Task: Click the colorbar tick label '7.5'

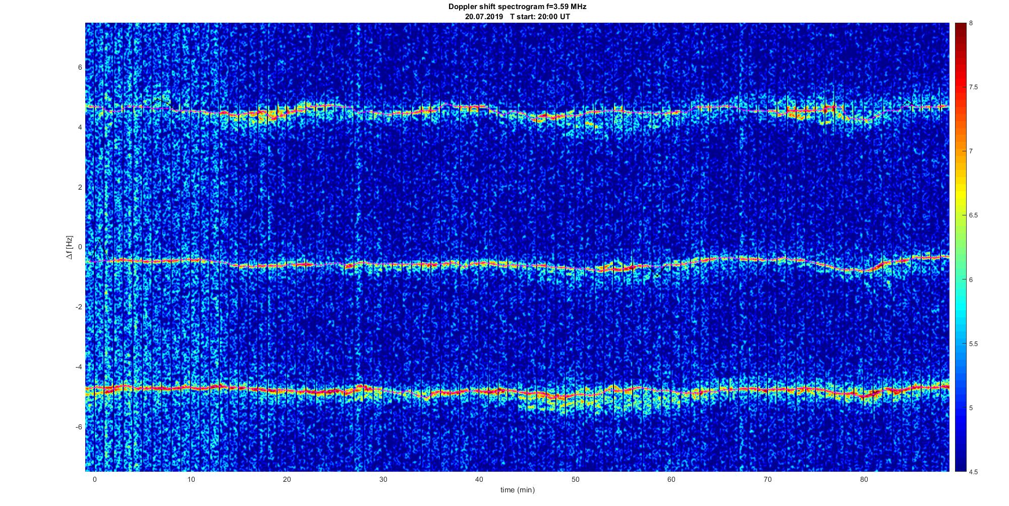Action: [973, 87]
